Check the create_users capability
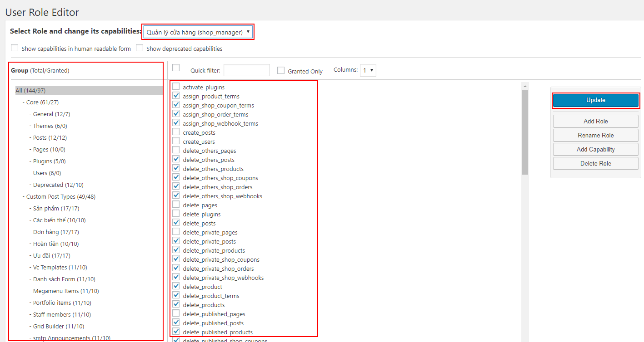644x342 pixels. [176, 141]
